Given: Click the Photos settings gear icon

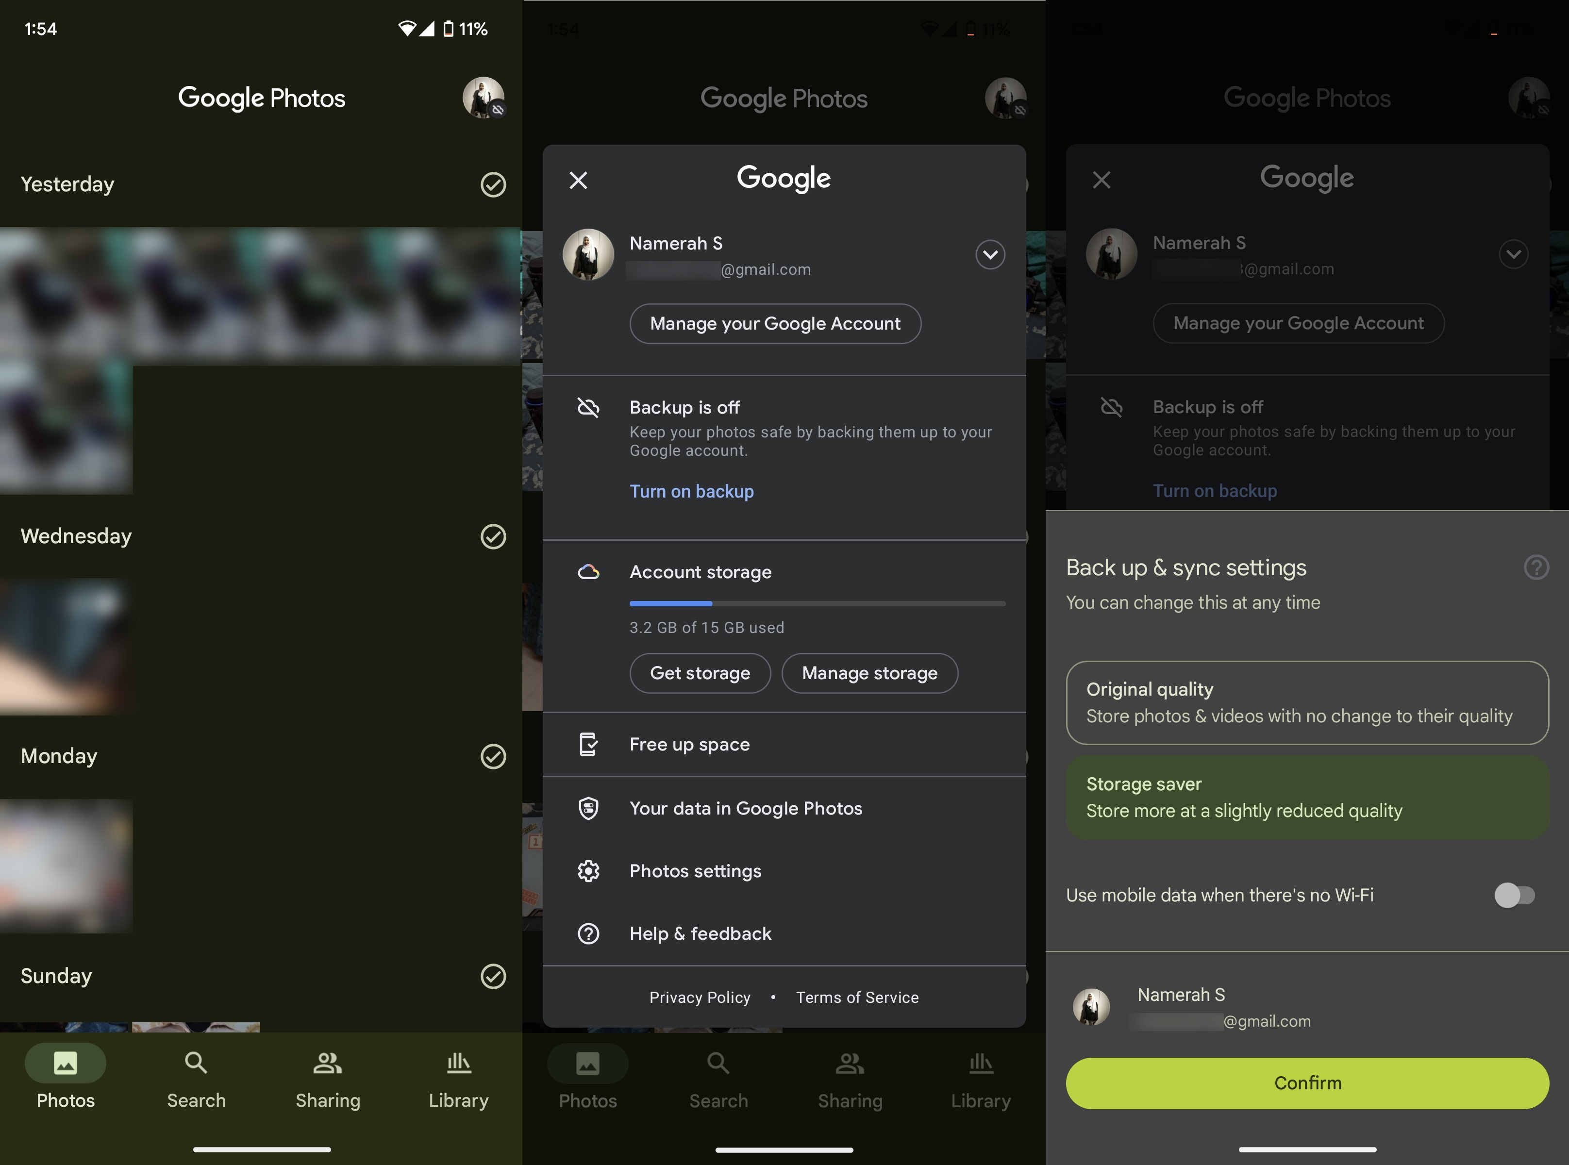Looking at the screenshot, I should (x=589, y=870).
